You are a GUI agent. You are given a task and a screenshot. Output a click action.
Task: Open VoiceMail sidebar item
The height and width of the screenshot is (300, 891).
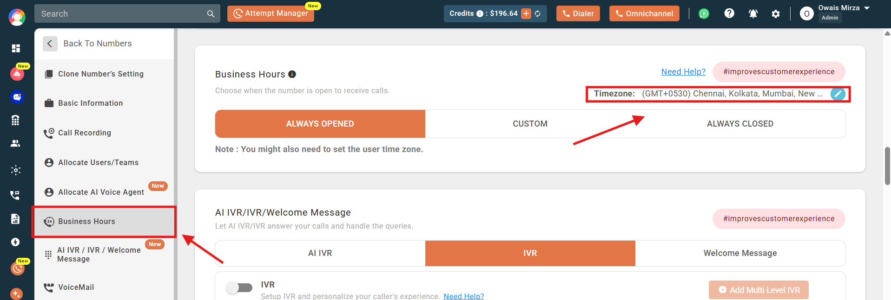(x=105, y=287)
